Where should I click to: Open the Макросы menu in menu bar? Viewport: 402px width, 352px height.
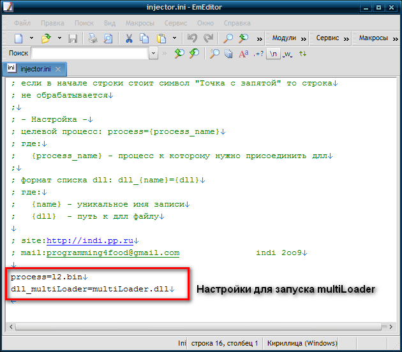click(x=139, y=23)
